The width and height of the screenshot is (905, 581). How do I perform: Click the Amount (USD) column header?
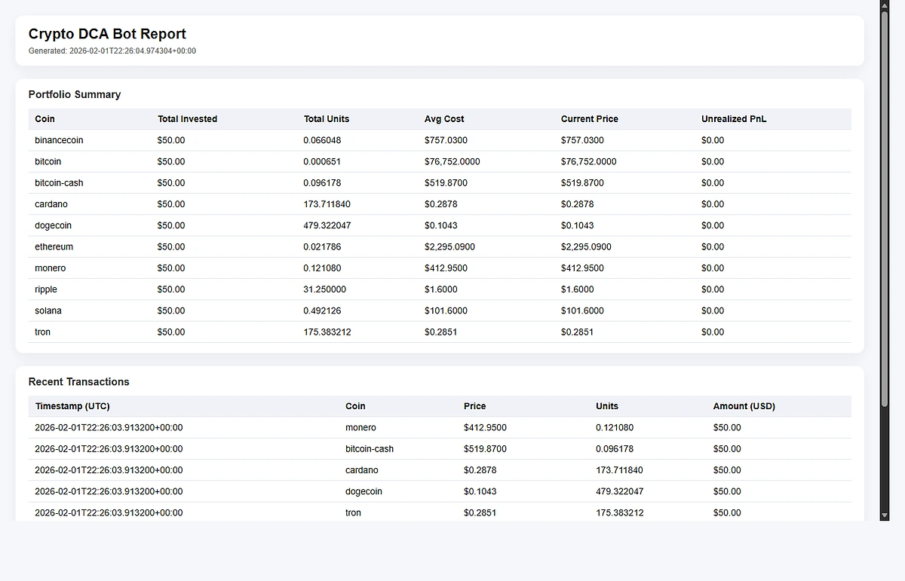click(x=744, y=406)
